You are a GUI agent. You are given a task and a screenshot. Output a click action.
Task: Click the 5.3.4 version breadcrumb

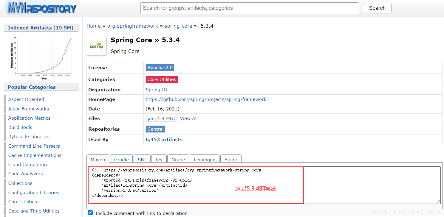click(207, 26)
